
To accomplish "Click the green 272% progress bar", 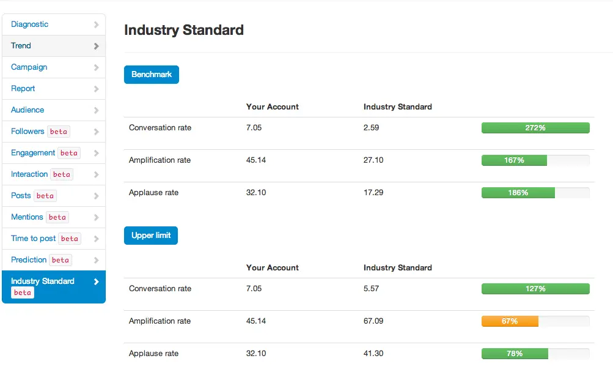I will coord(535,128).
